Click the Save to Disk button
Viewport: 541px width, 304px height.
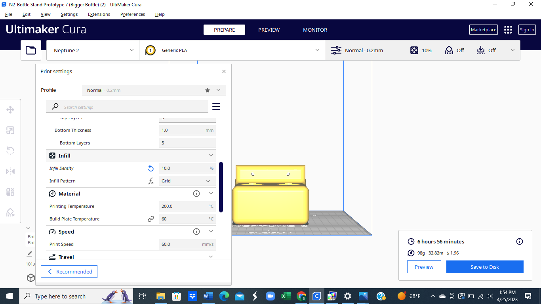tap(485, 267)
